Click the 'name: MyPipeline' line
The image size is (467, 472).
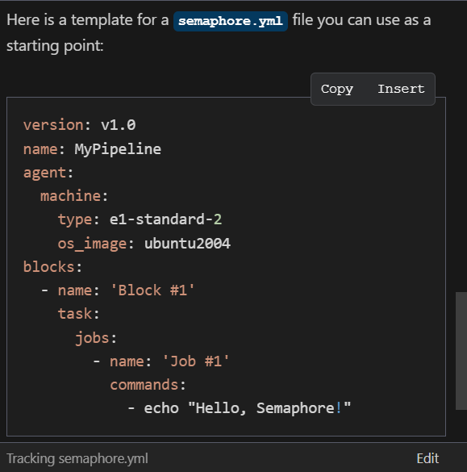pyautogui.click(x=93, y=149)
